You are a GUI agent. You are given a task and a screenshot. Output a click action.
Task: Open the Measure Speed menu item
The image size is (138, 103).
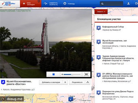tap(51, 4)
